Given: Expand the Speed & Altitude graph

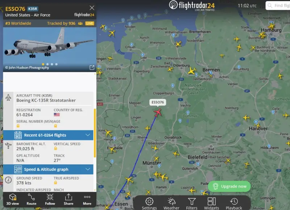Looking at the screenshot, I should pos(48,169).
